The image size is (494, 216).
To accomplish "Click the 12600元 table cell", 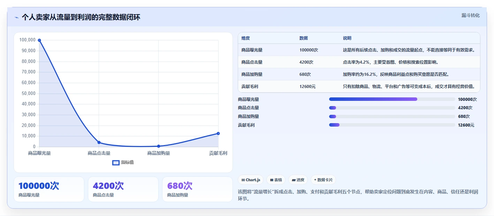I will 307,87.
